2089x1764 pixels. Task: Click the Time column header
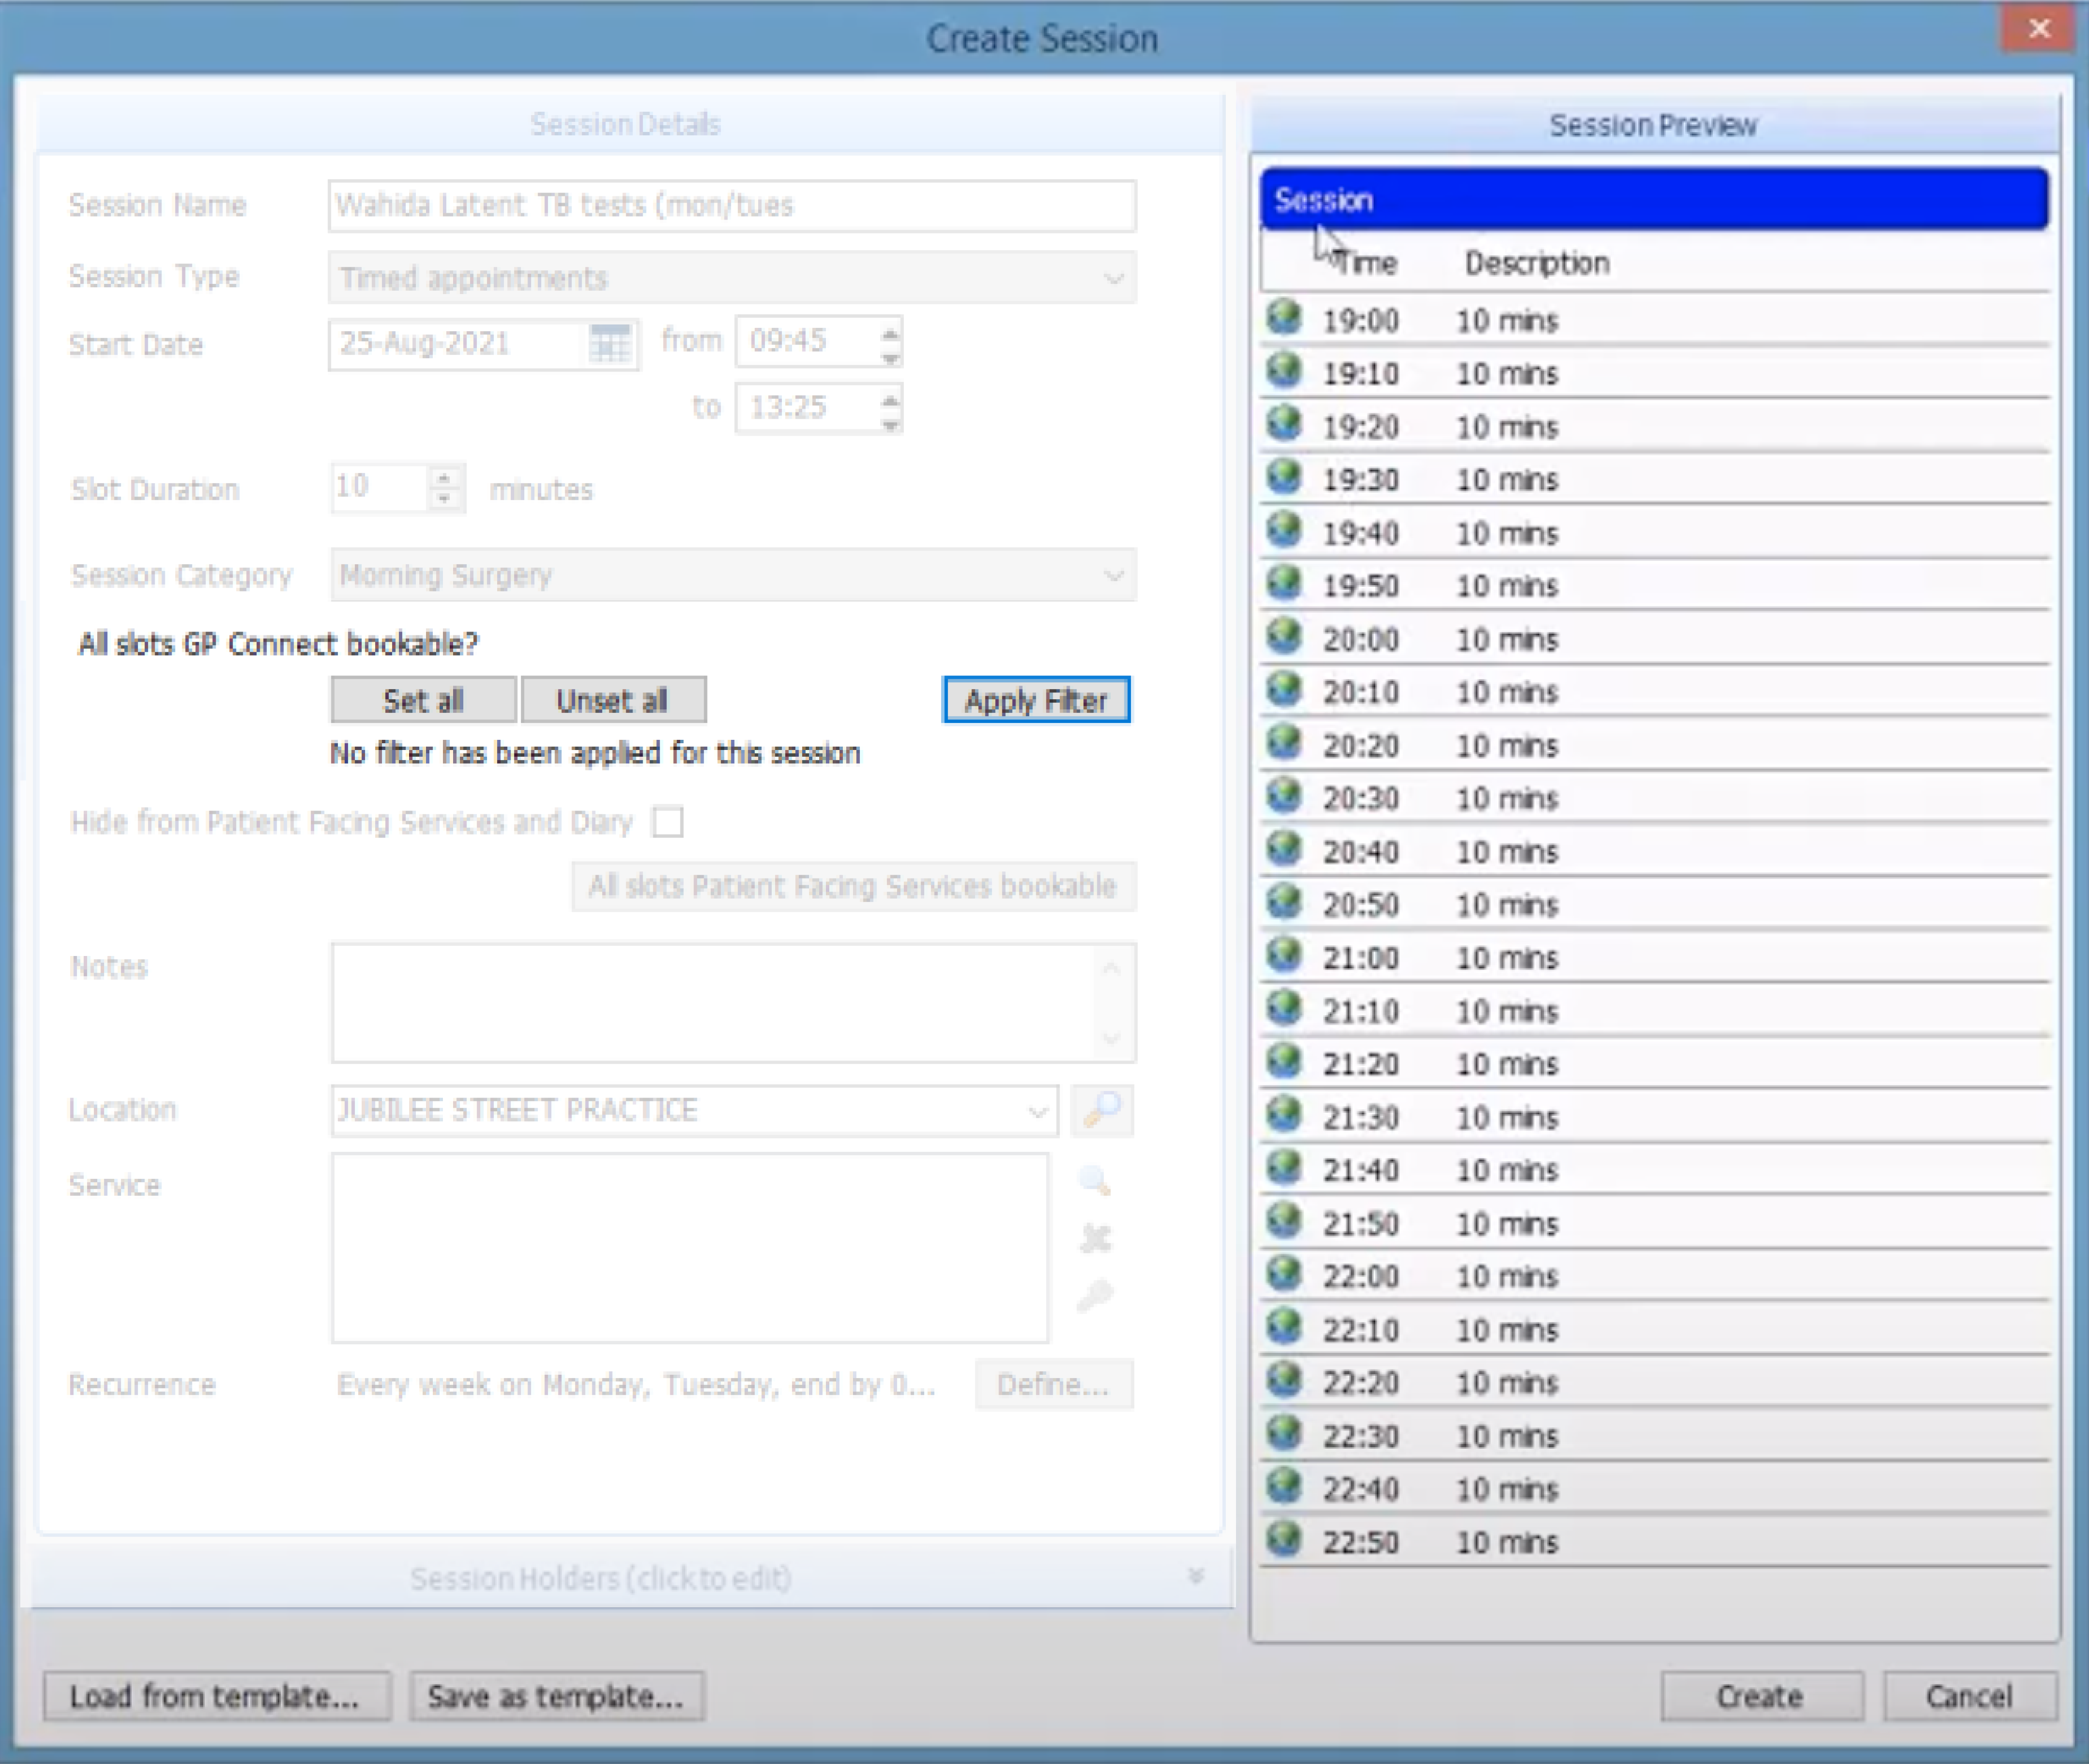1366,263
